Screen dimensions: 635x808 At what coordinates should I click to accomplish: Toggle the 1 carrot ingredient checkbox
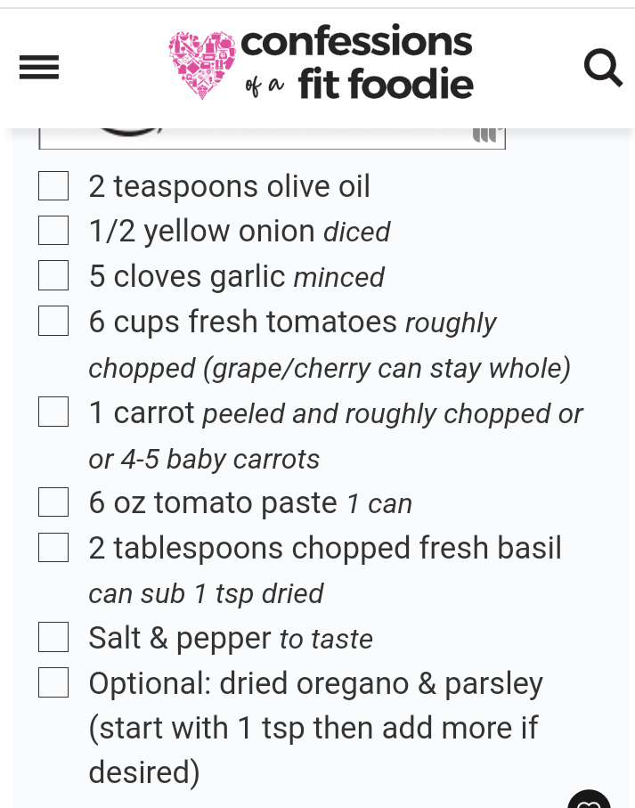click(53, 412)
